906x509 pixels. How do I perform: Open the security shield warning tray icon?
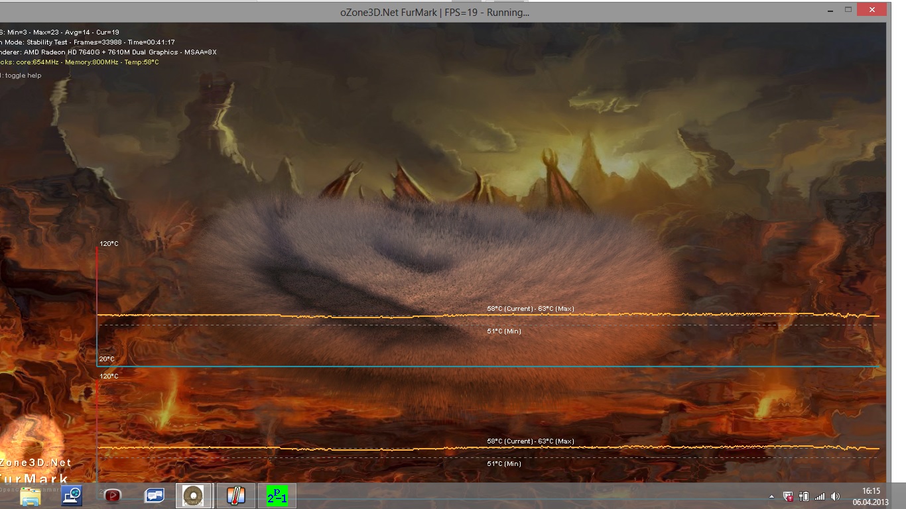[x=788, y=496]
